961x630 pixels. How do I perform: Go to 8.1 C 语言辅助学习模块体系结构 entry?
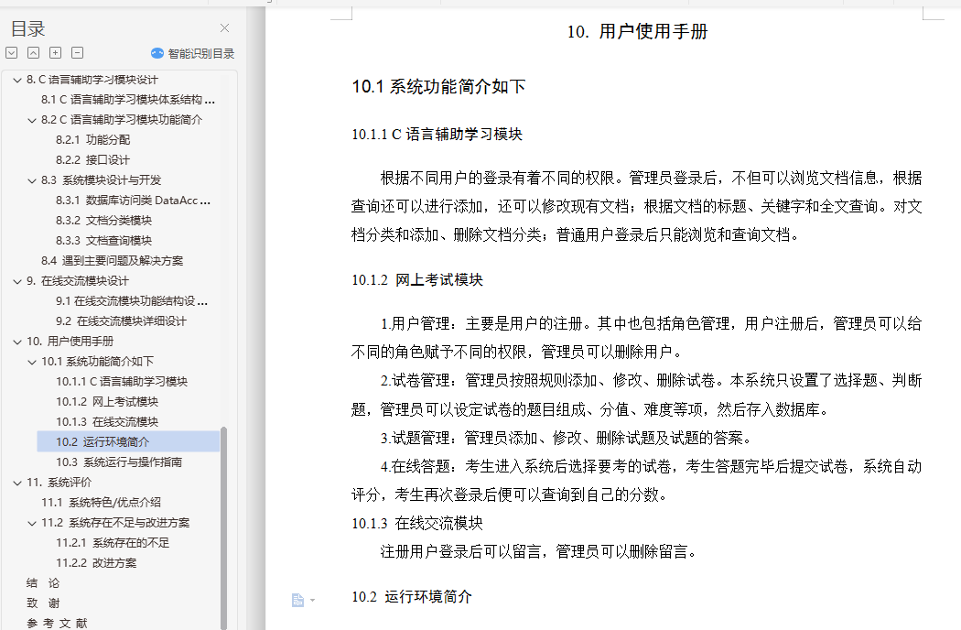click(x=128, y=100)
